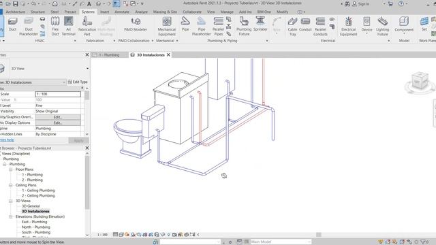Select the Fabrication Part tool
This screenshot has width=436, height=245.
[x=87, y=27]
